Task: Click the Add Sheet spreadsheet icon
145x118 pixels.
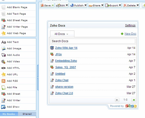Action: (3, 94)
